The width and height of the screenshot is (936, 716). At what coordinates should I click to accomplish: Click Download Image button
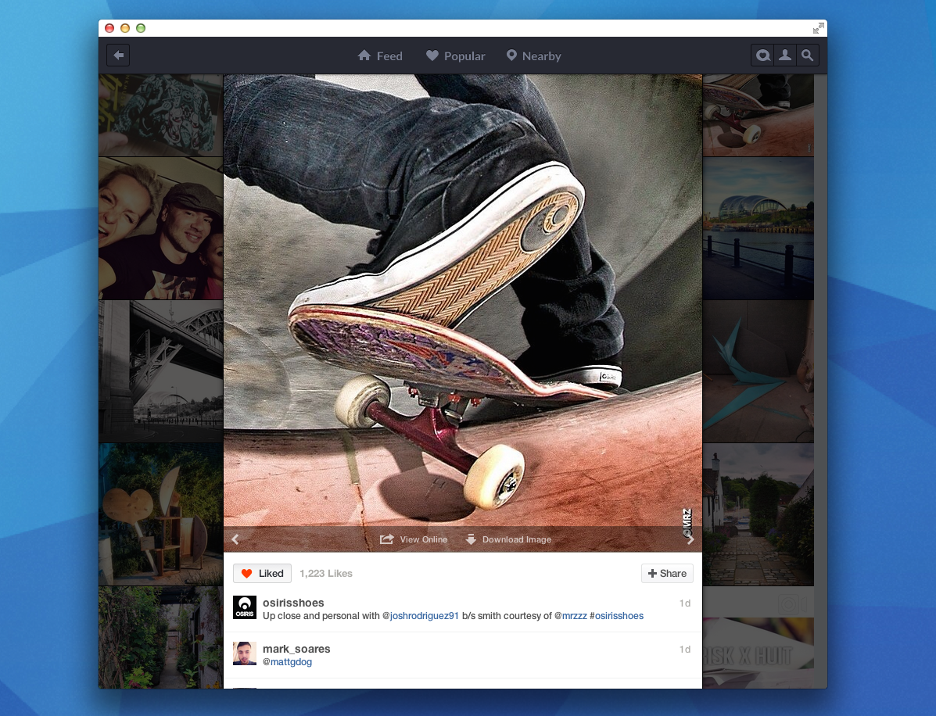coord(507,539)
